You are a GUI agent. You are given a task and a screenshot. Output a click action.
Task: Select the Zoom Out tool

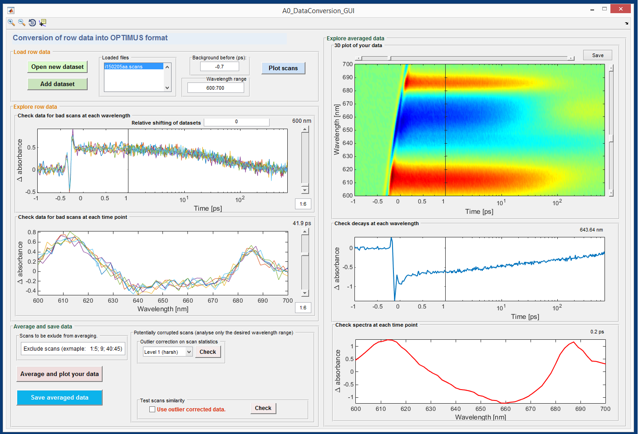(22, 22)
